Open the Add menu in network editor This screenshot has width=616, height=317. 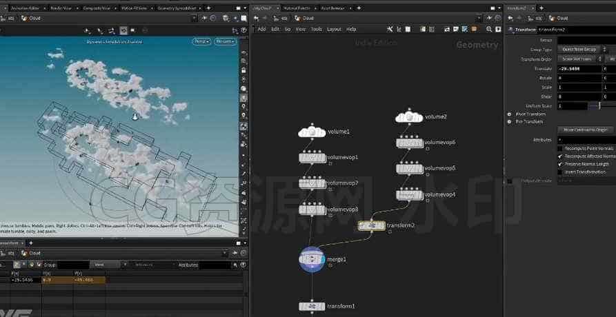tap(261, 30)
